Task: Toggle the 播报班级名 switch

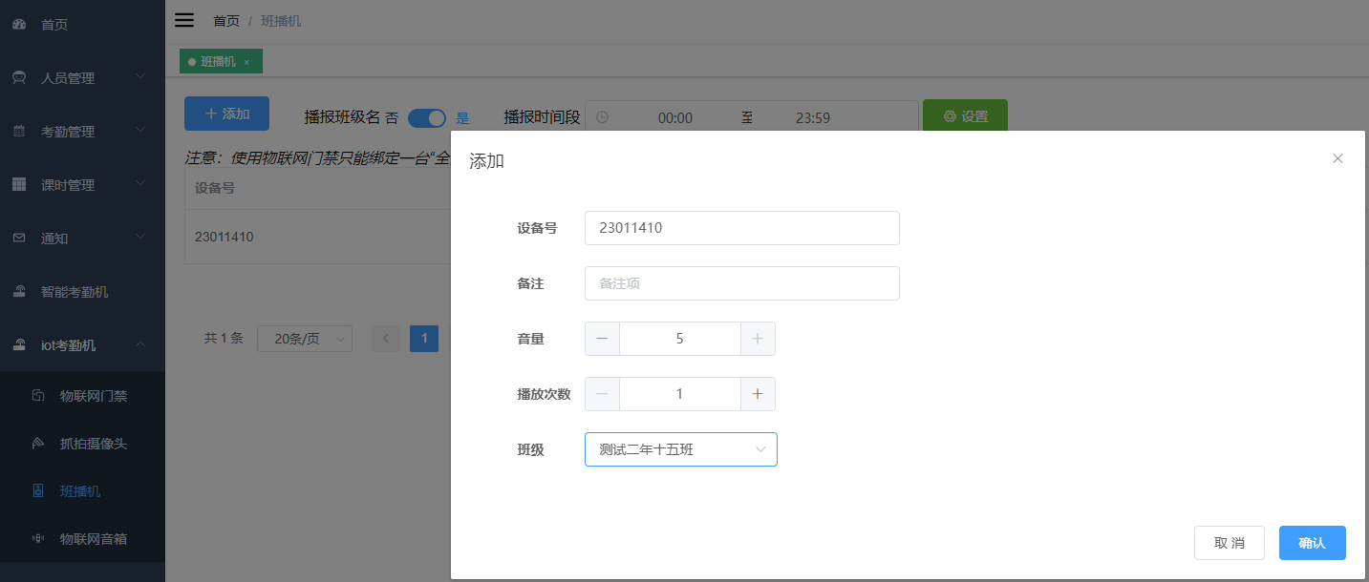Action: (x=427, y=117)
